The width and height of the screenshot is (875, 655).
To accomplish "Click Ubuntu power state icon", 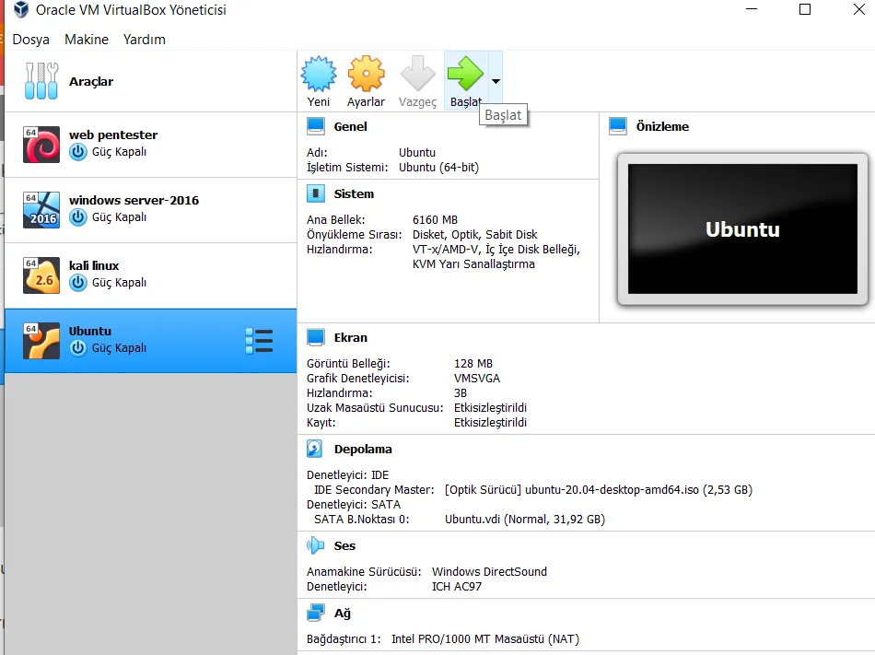I will click(x=78, y=348).
